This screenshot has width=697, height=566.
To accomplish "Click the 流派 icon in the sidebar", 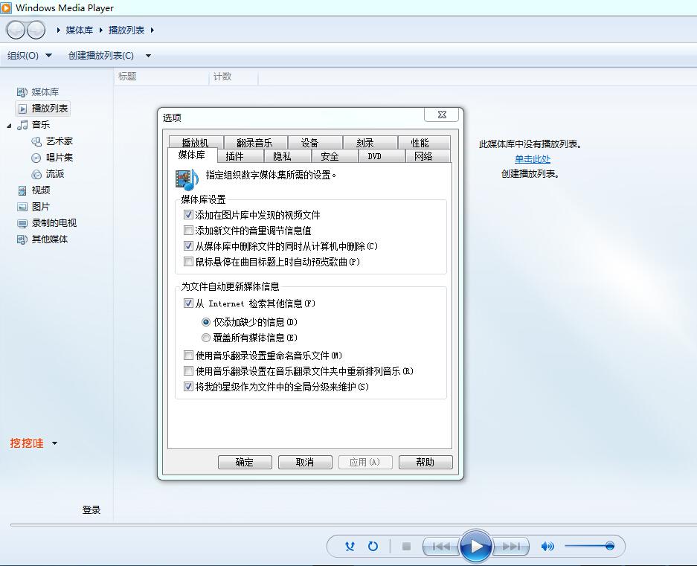I will [36, 174].
